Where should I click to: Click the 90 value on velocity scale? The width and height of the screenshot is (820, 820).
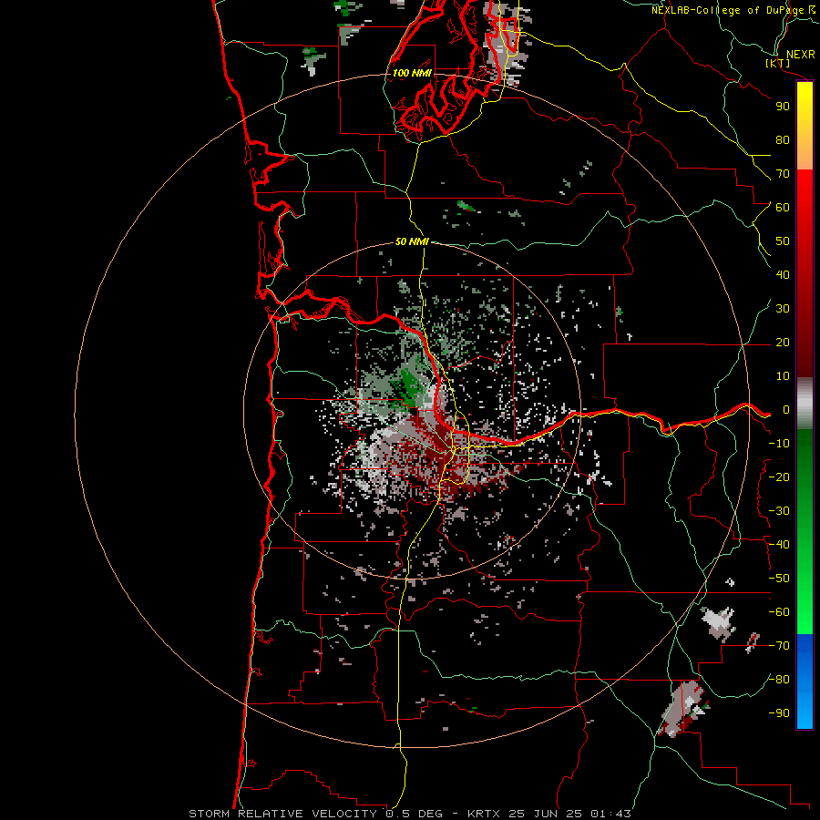pos(783,107)
